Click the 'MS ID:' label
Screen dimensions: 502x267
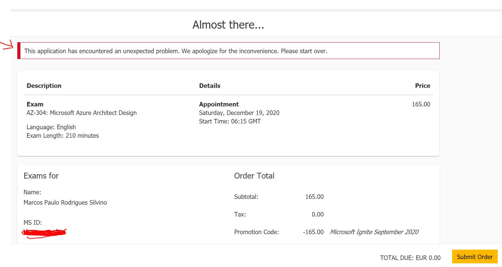coord(33,223)
